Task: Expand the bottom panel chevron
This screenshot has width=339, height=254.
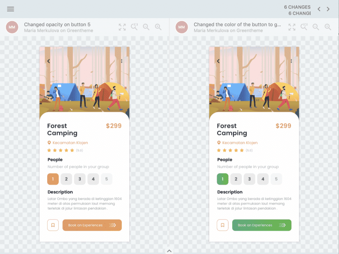Action: [169, 251]
